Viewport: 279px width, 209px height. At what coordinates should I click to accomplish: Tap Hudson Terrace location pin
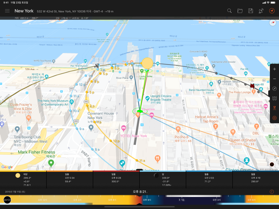(x=220, y=82)
